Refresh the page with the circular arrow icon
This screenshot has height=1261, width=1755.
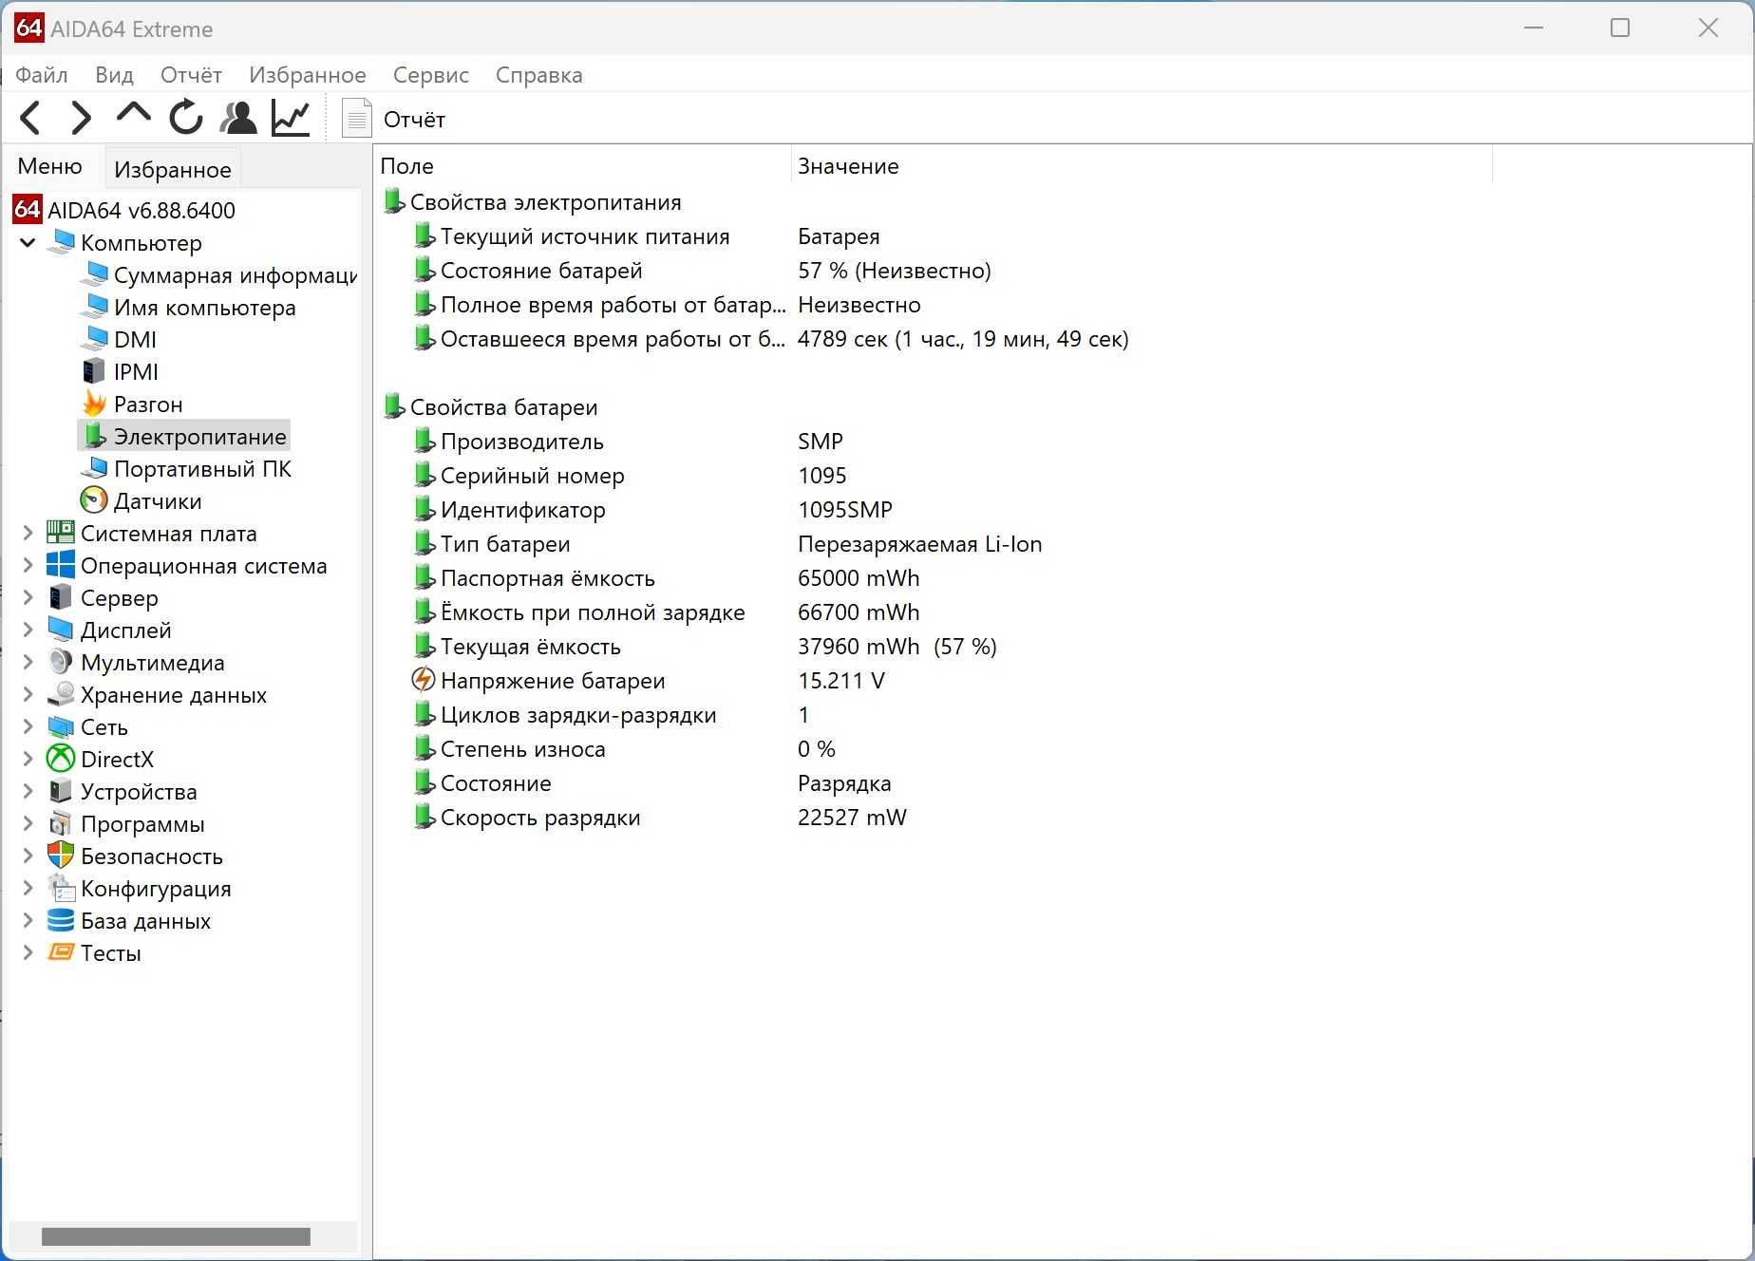186,118
